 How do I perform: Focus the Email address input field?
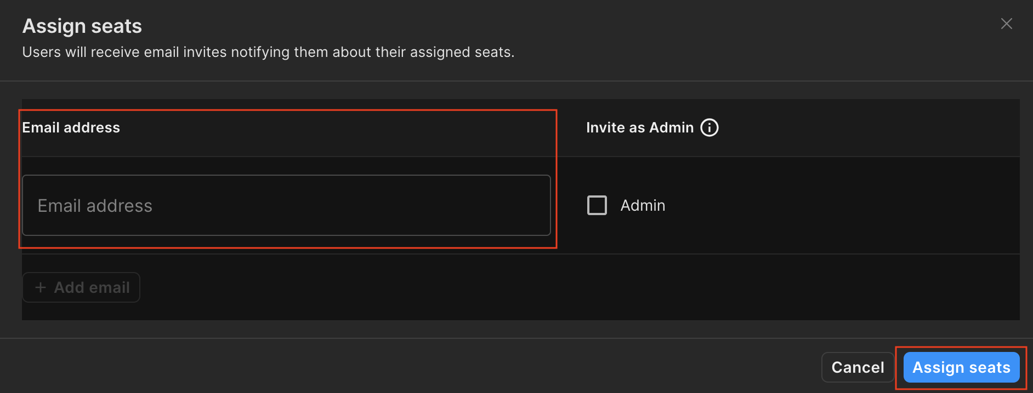(286, 205)
